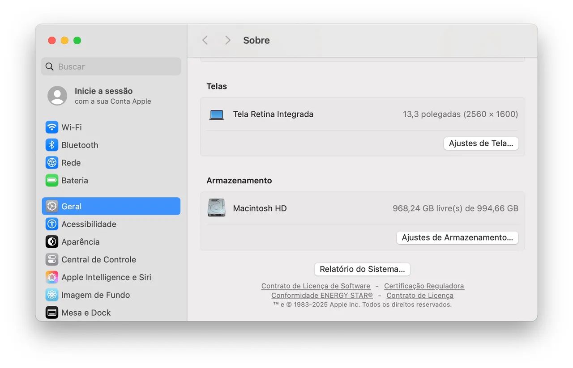Open Ajustes de Armazenamento
The width and height of the screenshot is (573, 368).
[457, 237]
